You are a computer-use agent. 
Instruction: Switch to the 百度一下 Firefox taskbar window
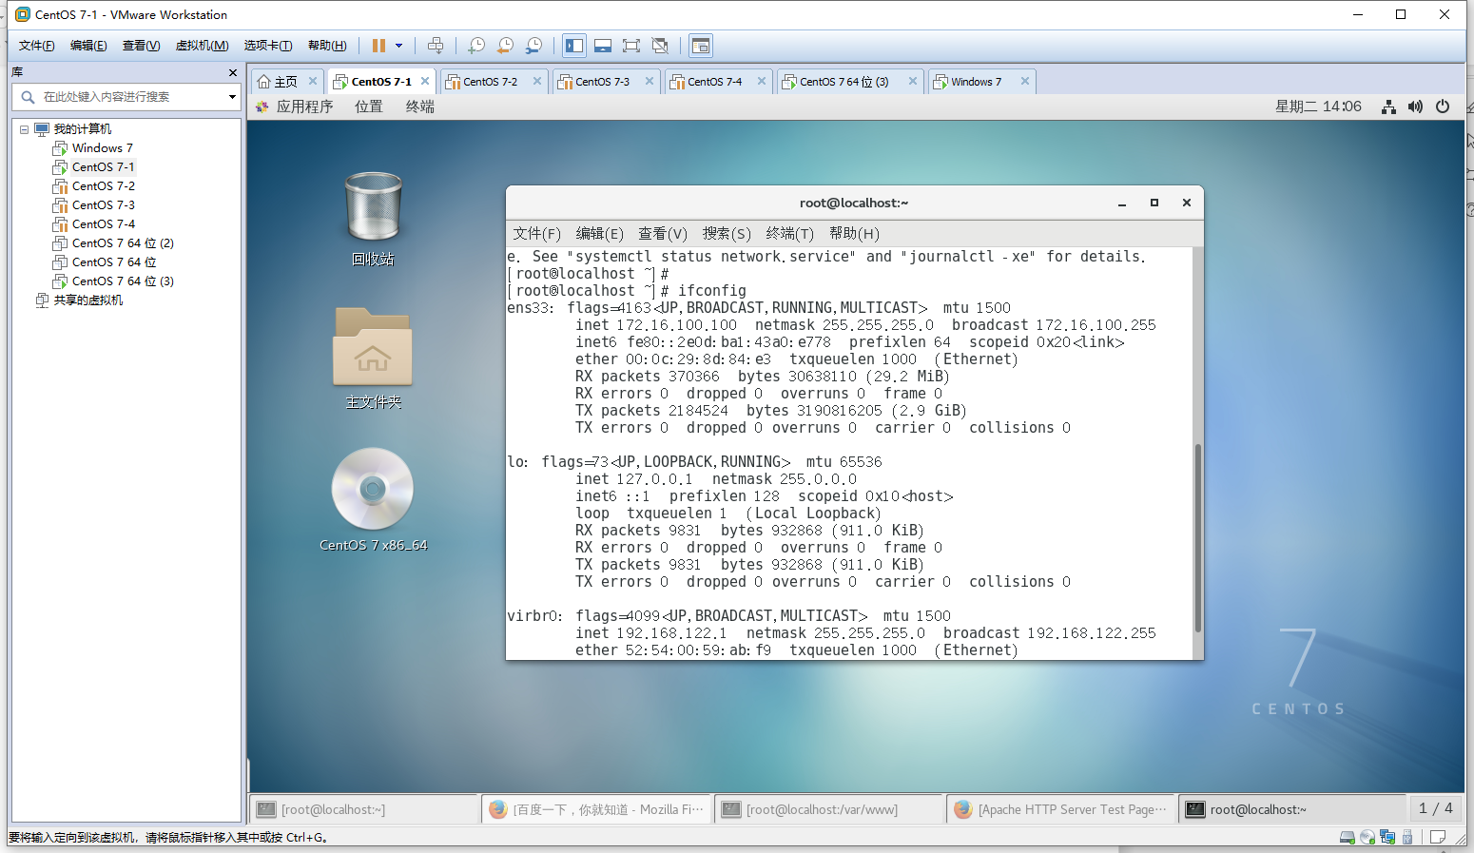597,809
